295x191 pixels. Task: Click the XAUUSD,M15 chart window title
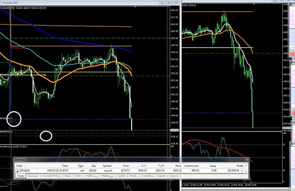coord(10,3)
